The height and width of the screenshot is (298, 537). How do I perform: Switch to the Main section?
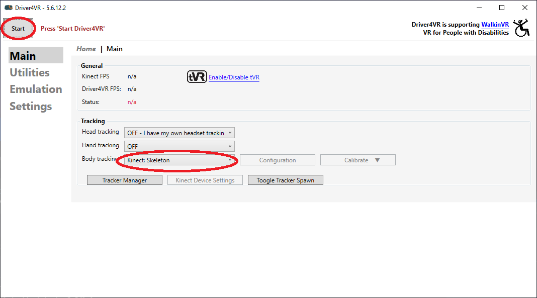pos(36,55)
